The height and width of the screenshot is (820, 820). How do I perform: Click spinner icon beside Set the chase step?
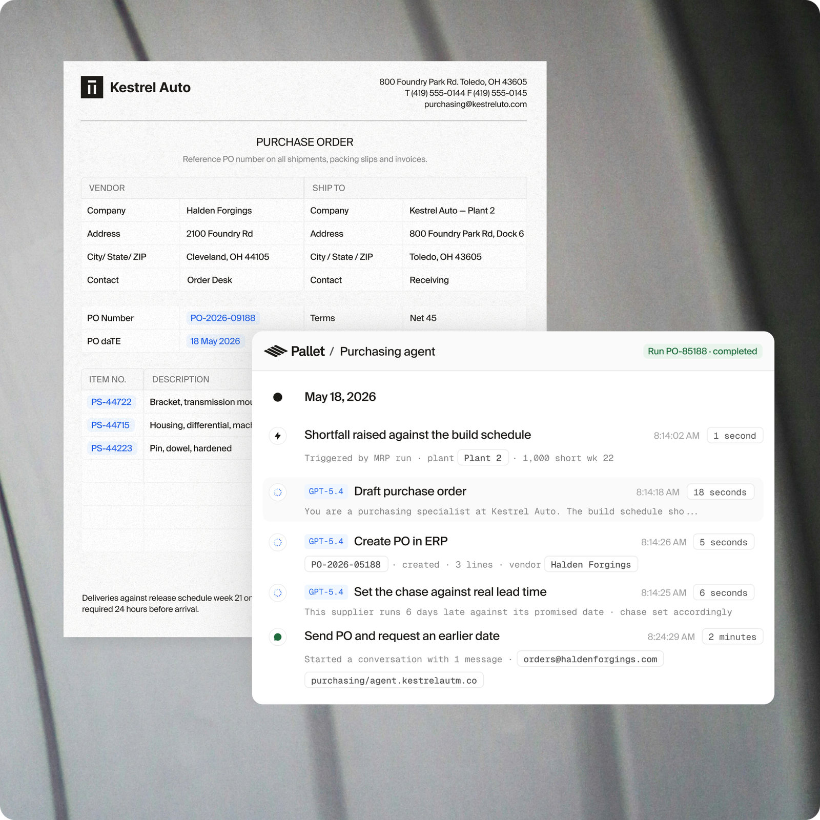coord(278,592)
